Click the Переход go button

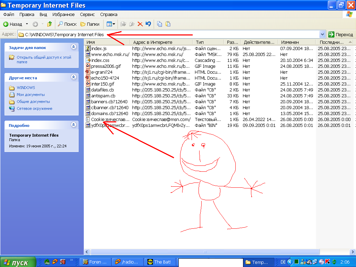tap(341, 34)
